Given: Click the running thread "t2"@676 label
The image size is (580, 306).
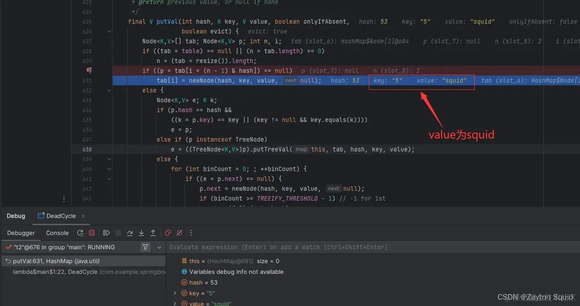Looking at the screenshot, I should [x=64, y=247].
